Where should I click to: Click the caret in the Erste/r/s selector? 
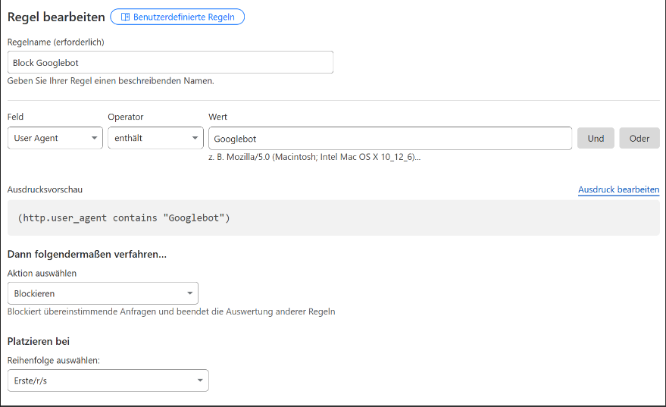pos(200,380)
